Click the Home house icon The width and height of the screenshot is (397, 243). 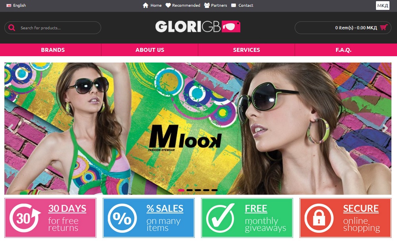(x=146, y=5)
